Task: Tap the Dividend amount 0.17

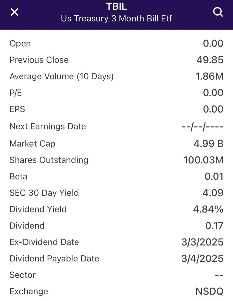Action: (x=214, y=226)
